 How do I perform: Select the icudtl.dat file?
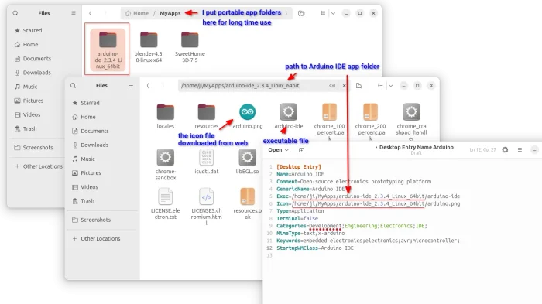coord(207,162)
